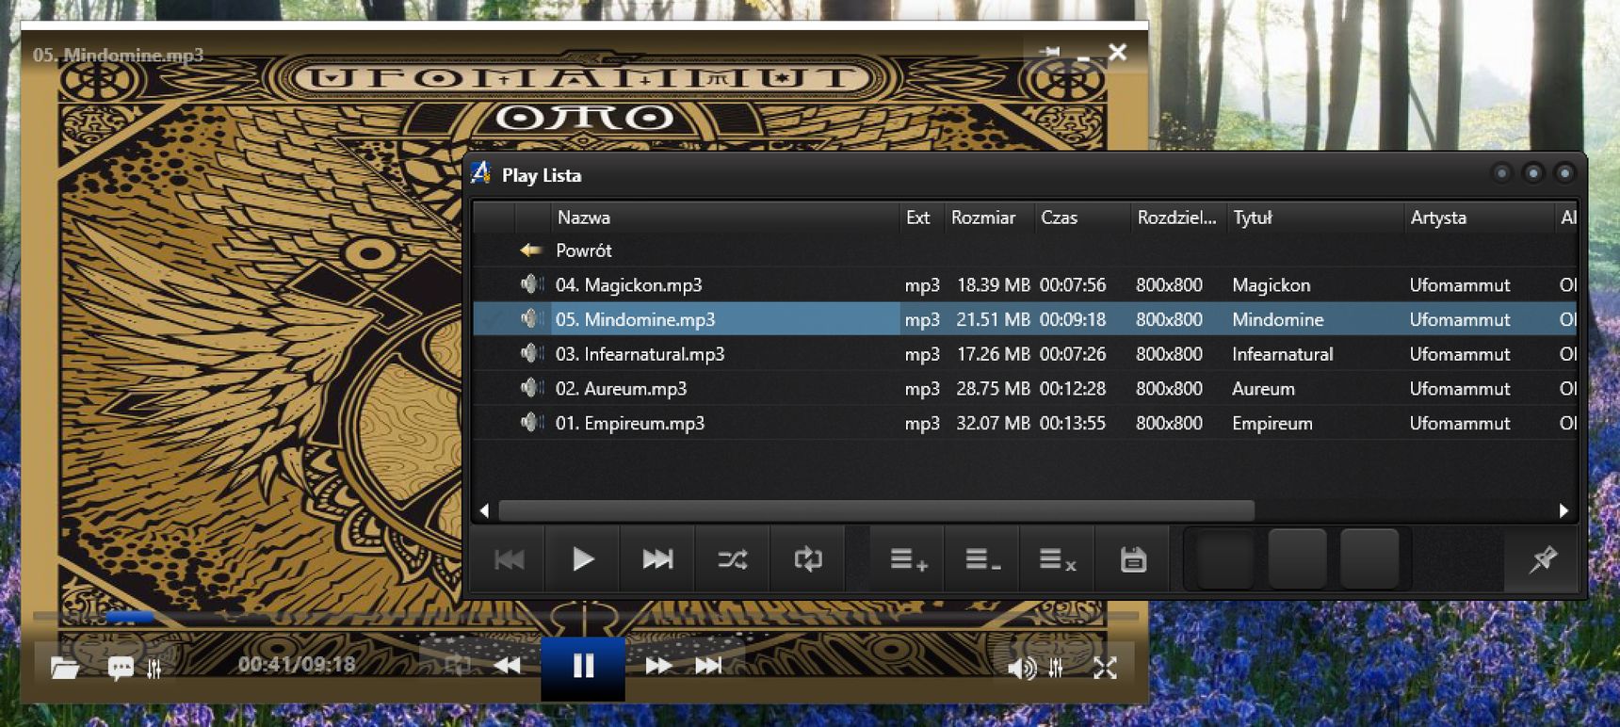The height and width of the screenshot is (727, 1620).
Task: Select 05. Mindomine.mp3 playlist row
Action: click(x=1025, y=319)
